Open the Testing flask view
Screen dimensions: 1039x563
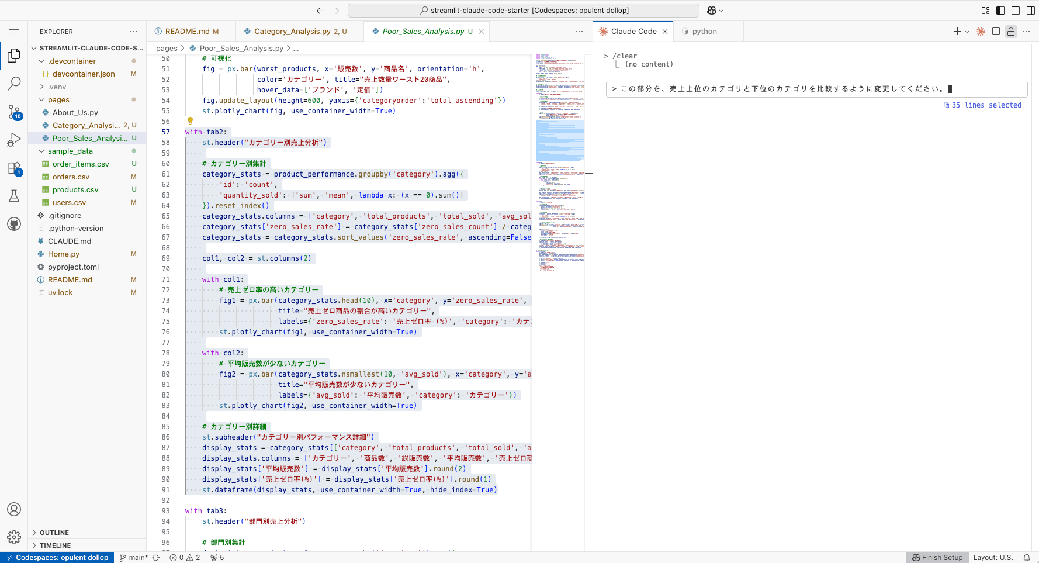(x=14, y=196)
